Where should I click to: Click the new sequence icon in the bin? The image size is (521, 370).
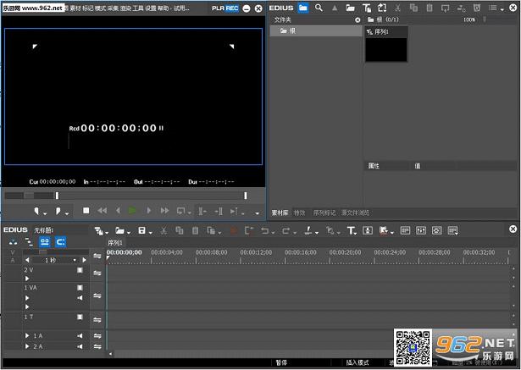(382, 8)
